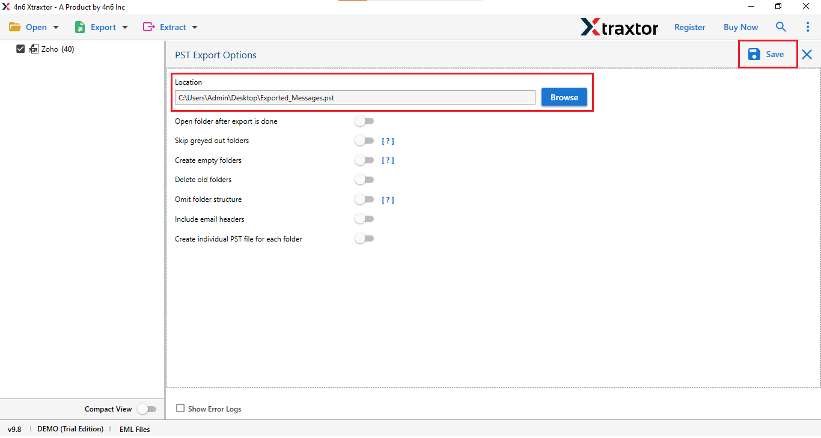Expand the Open dropdown menu

(55, 27)
